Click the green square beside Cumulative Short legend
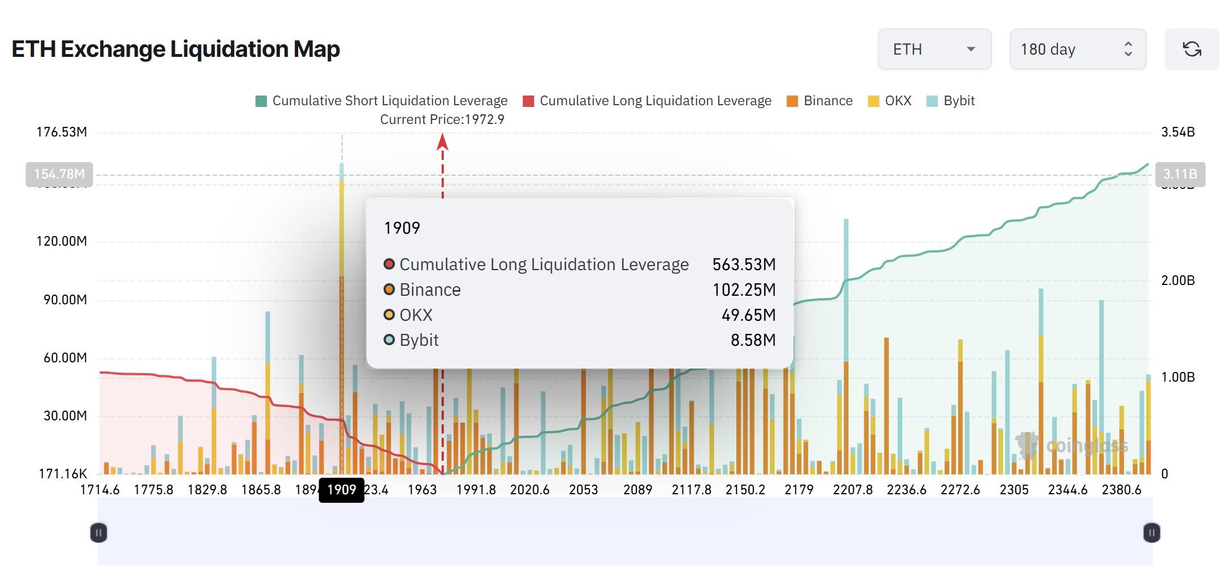 point(261,101)
